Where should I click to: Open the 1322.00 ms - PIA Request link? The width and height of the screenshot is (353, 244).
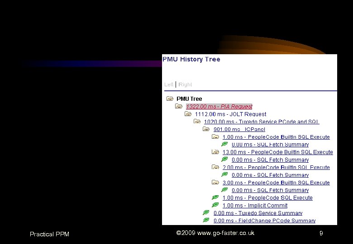(219, 107)
